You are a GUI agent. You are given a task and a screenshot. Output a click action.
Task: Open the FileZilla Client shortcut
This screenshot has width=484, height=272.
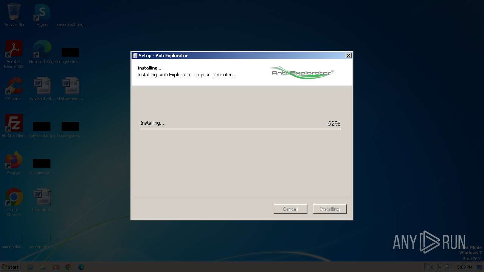tap(14, 126)
